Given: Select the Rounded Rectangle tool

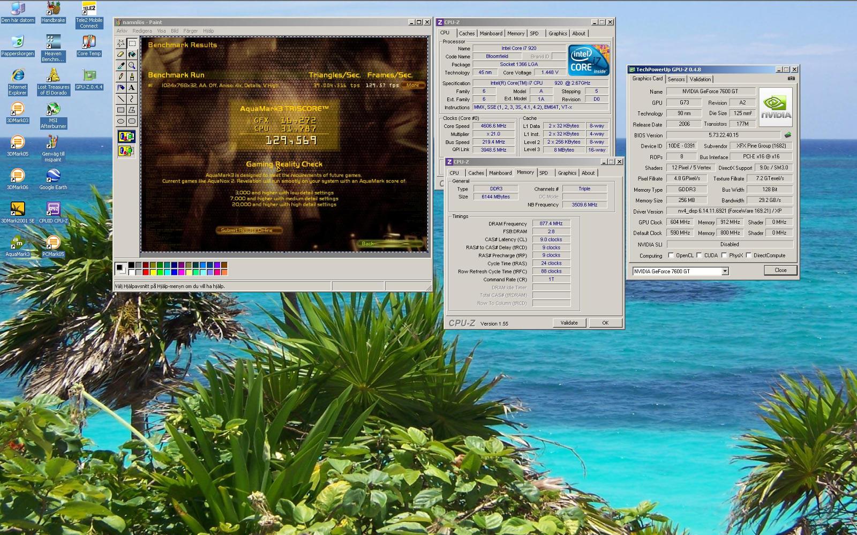Looking at the screenshot, I should 132,121.
